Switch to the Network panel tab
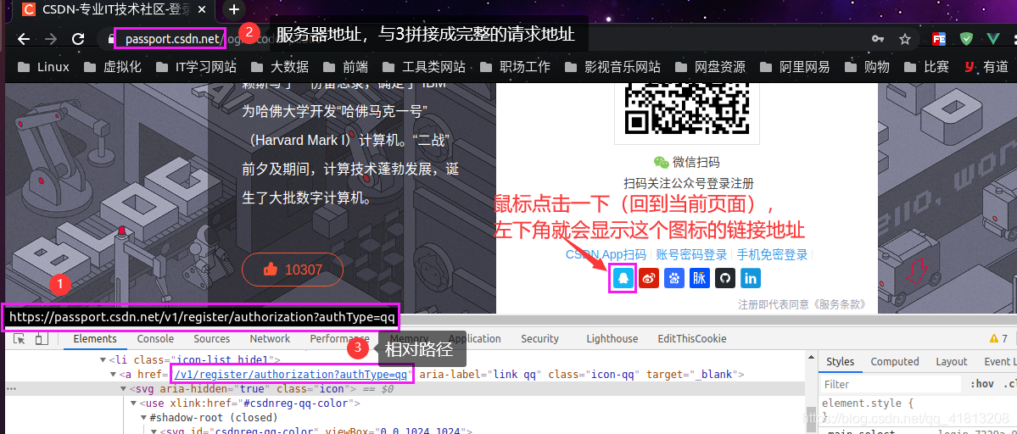The height and width of the screenshot is (434, 1017). point(270,339)
